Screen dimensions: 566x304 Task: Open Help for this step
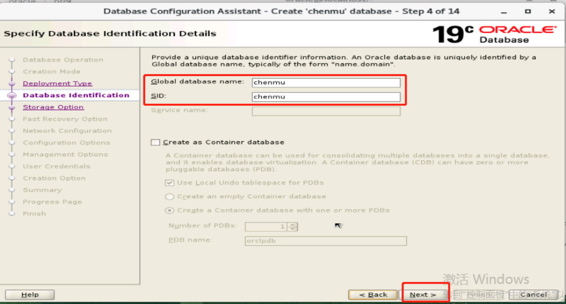[x=30, y=295]
